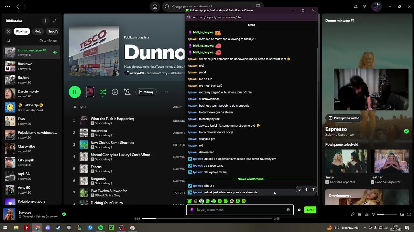The width and height of the screenshot is (414, 232).
Task: Open Discord from the taskbar
Action: 48,228
